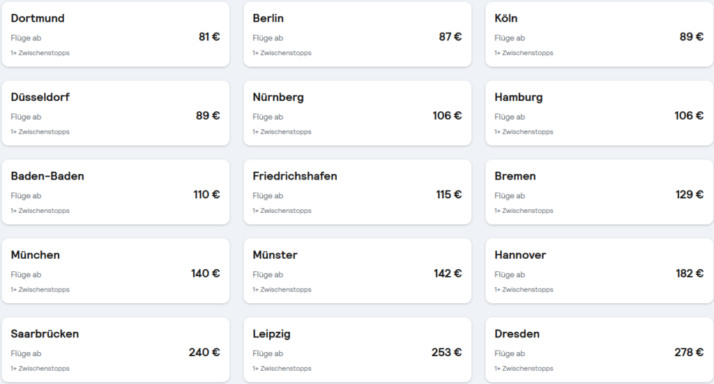
Task: Choose the Düsseldorf flight offer
Action: [116, 113]
